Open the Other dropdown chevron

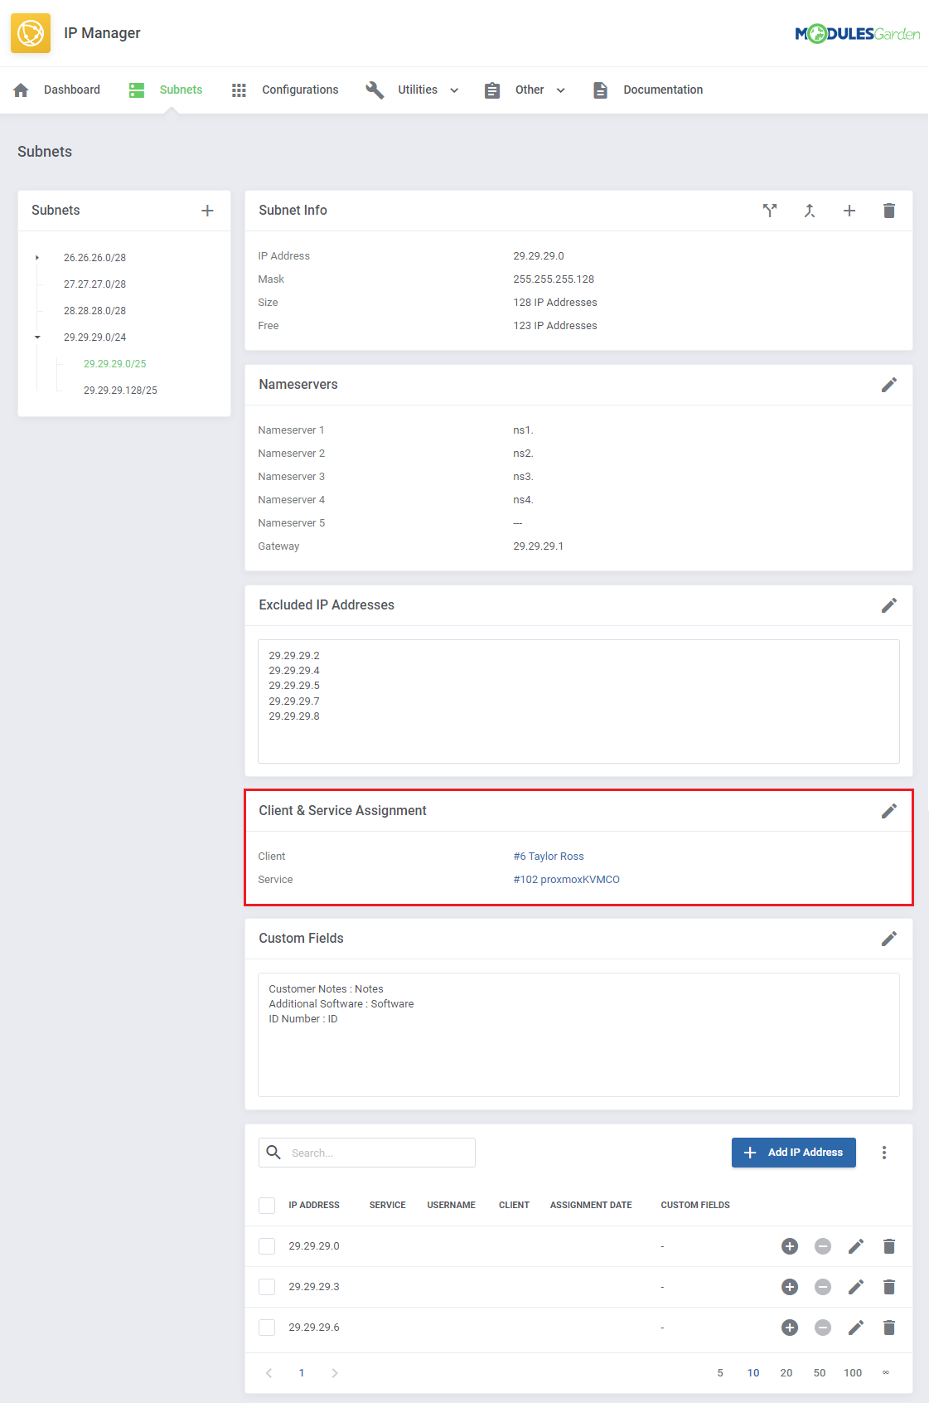[x=561, y=90]
